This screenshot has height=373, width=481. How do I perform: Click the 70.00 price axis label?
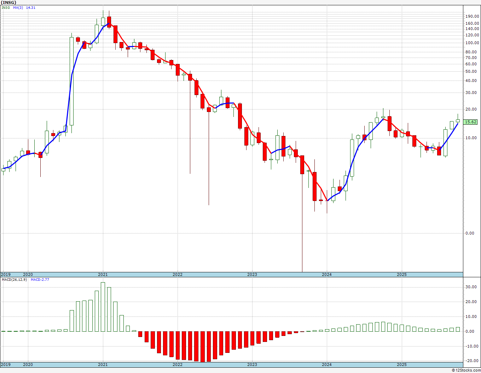coord(472,58)
